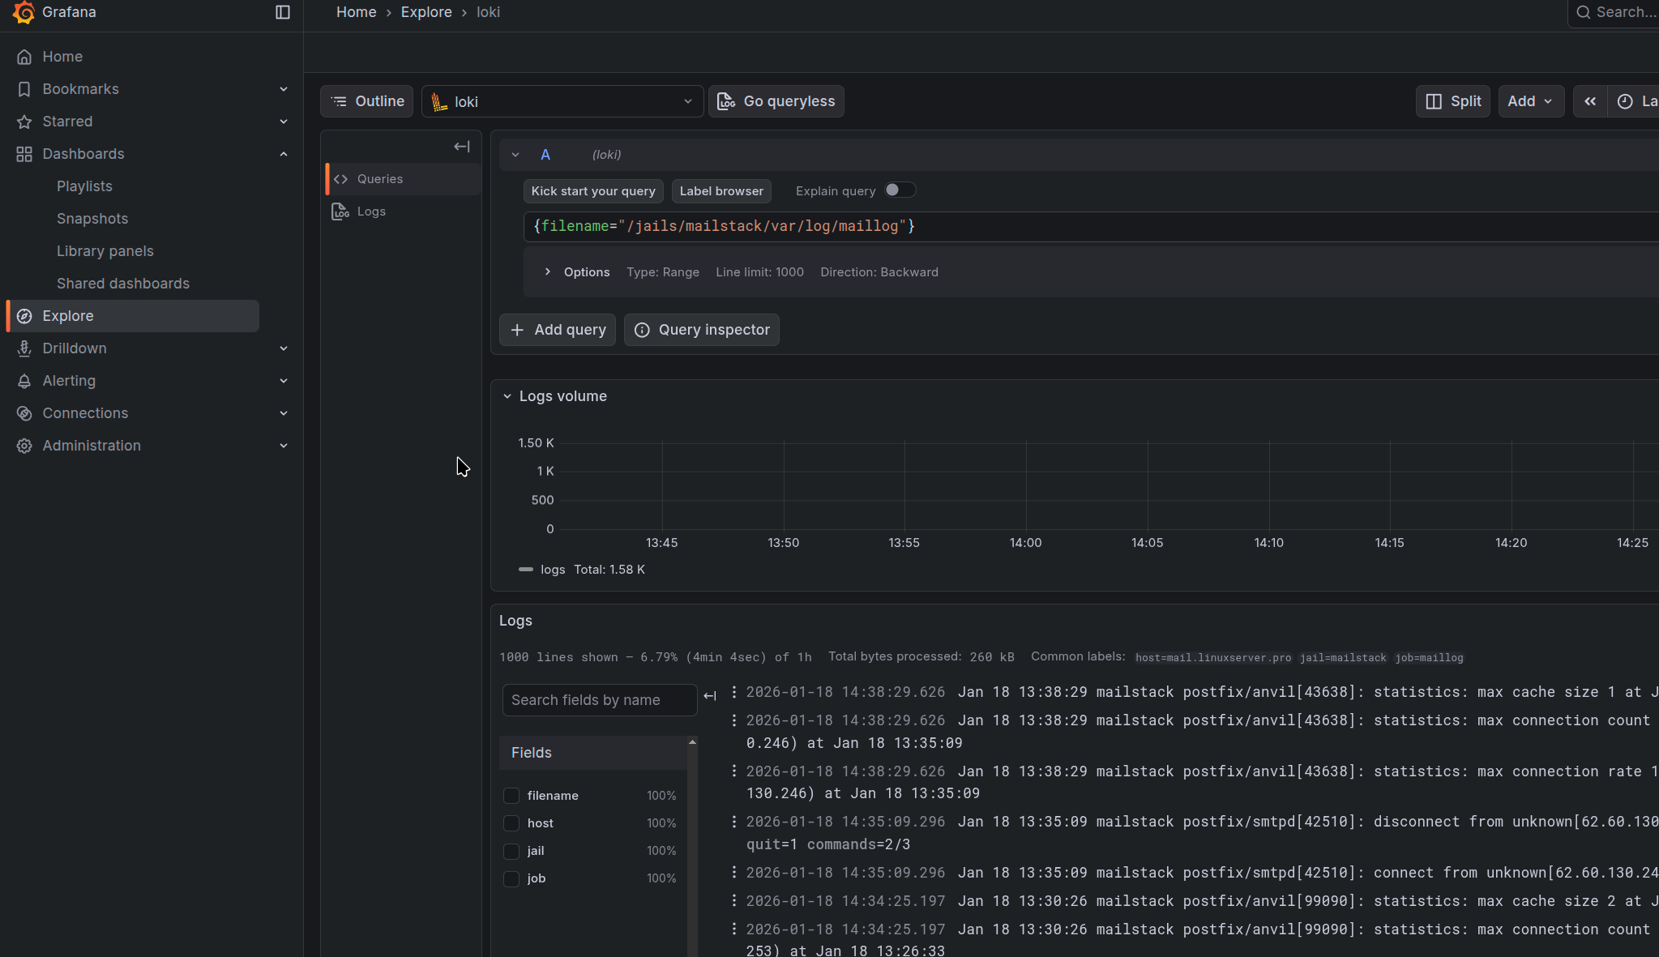
Task: Check the filename field checkbox
Action: [x=511, y=796]
